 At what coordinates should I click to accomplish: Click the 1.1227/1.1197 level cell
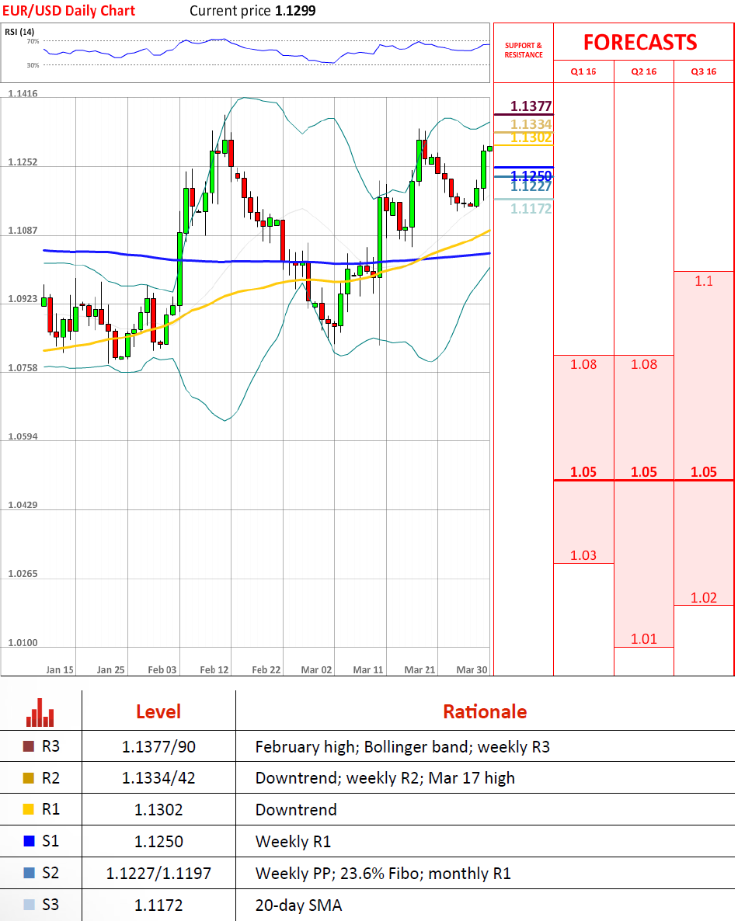tap(158, 874)
